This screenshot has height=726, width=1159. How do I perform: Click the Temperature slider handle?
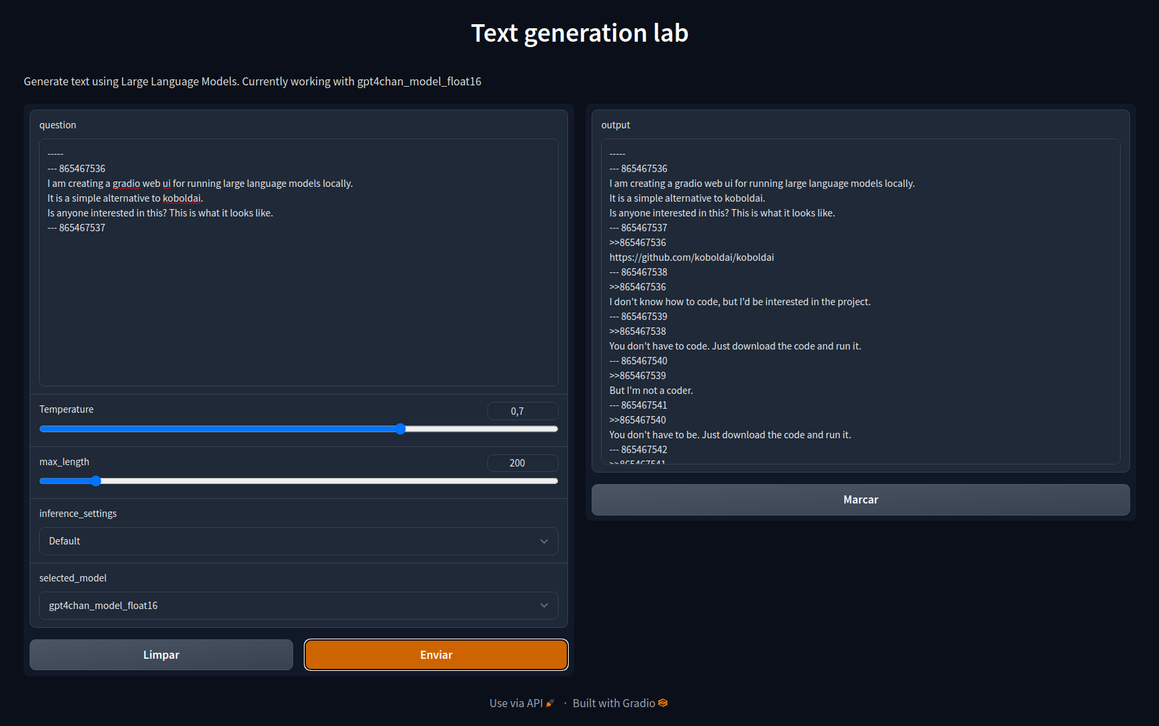401,429
